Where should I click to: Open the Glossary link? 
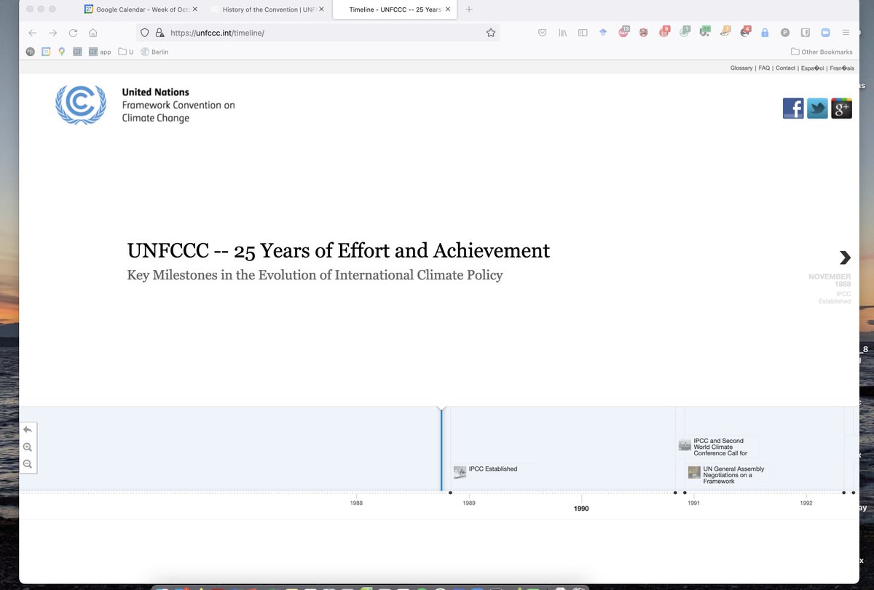tap(741, 68)
